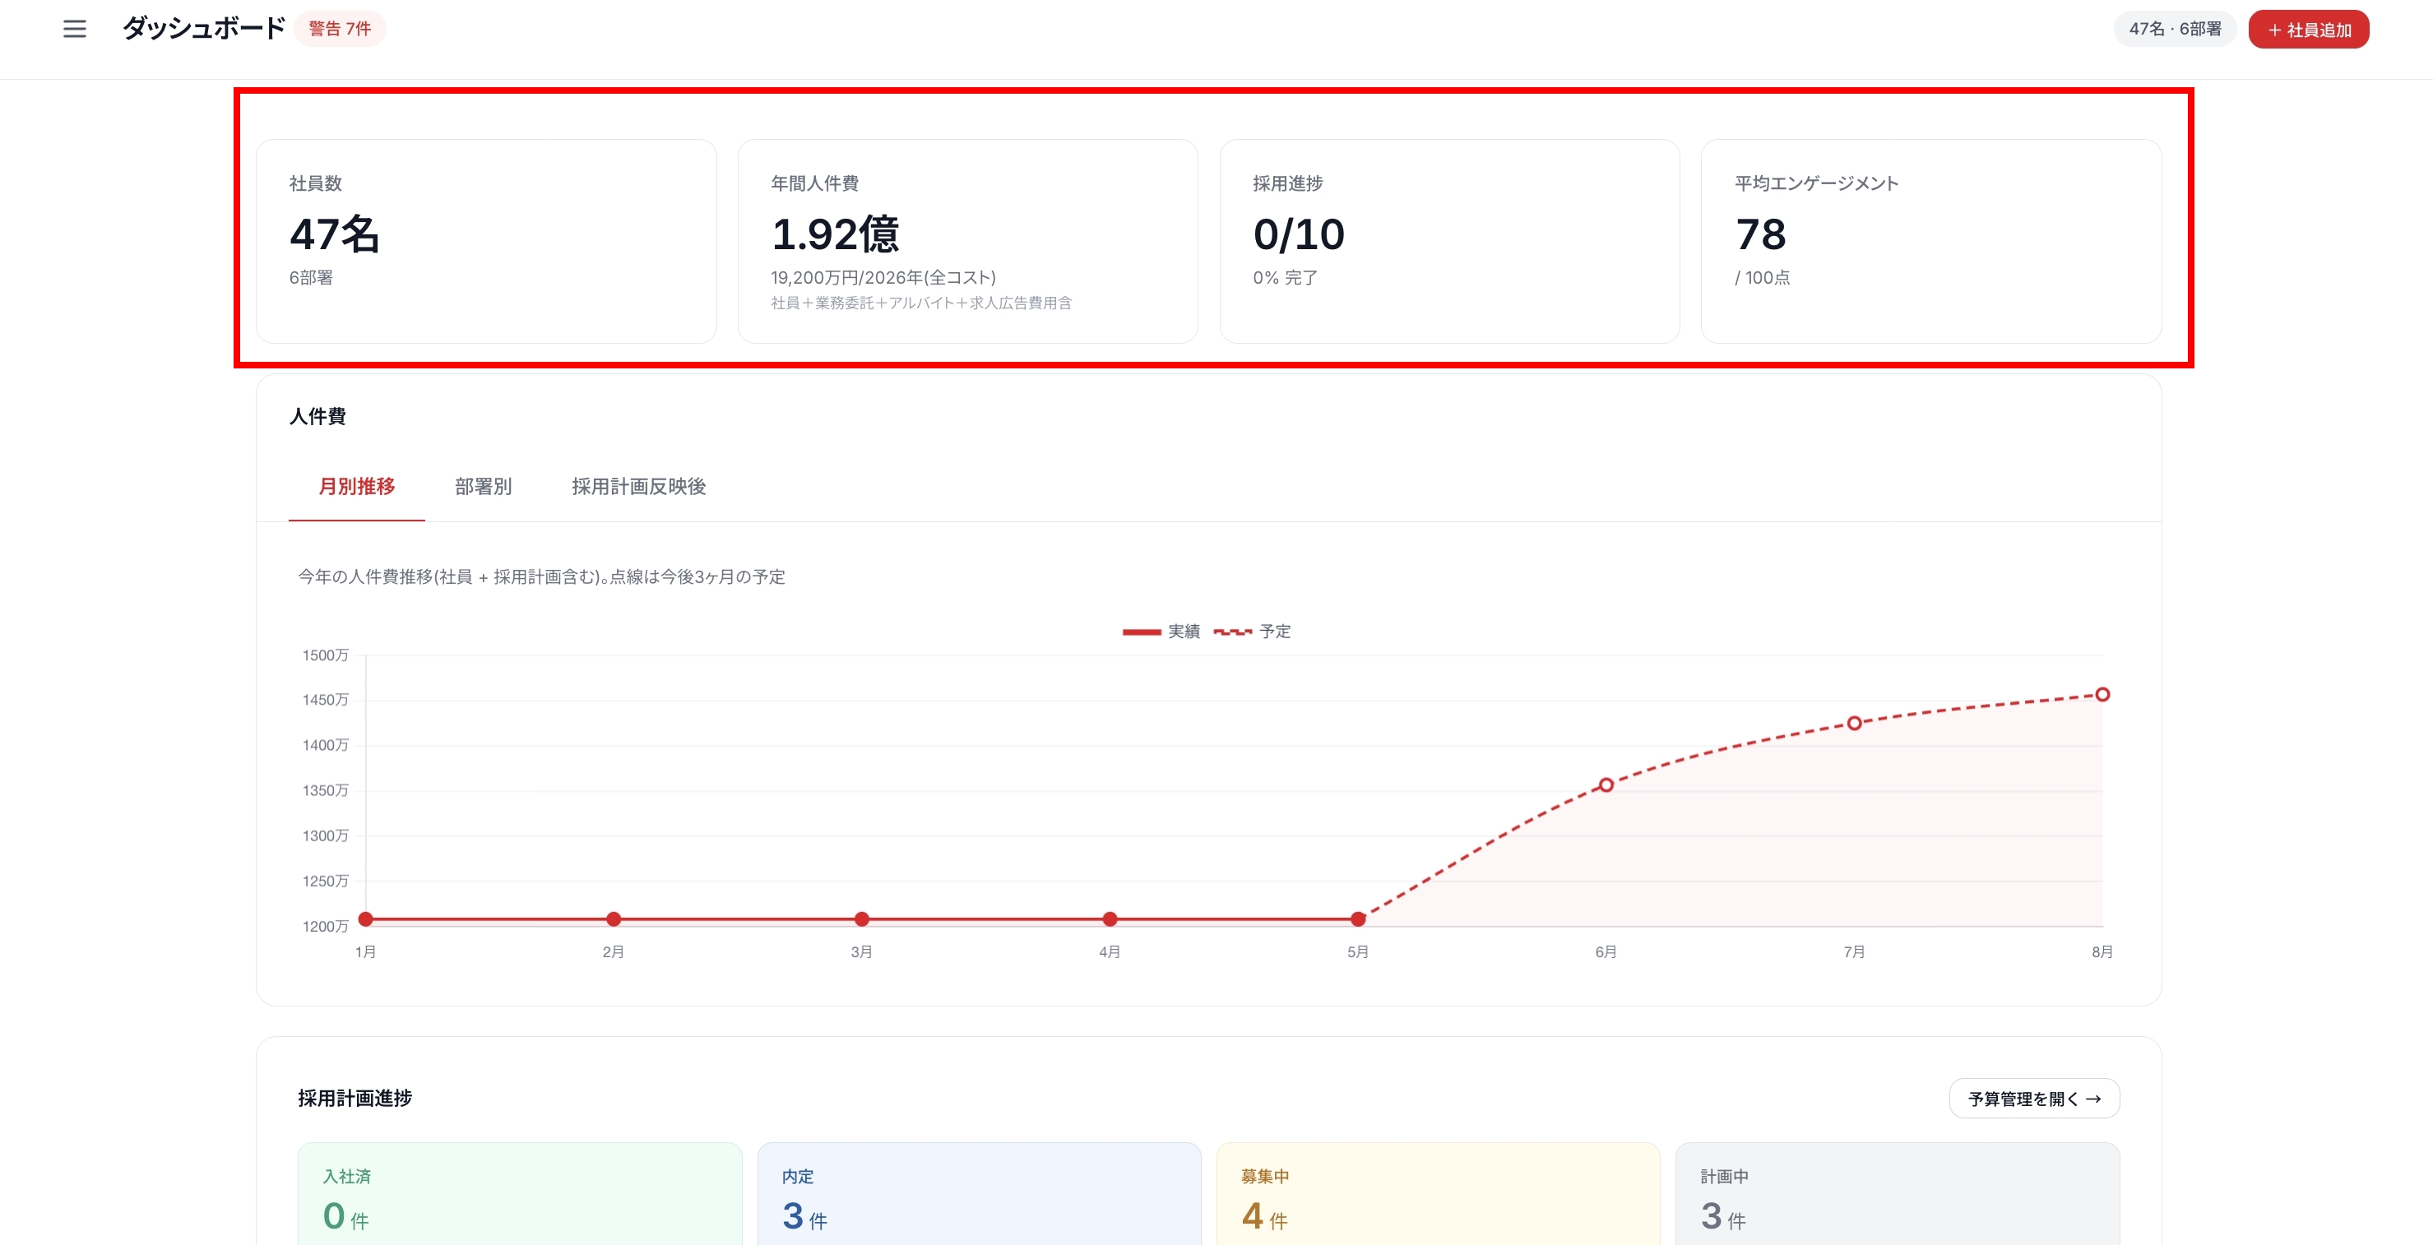2433x1245 pixels.
Task: Click the 今年の人件費推移 chart description
Action: 541,577
